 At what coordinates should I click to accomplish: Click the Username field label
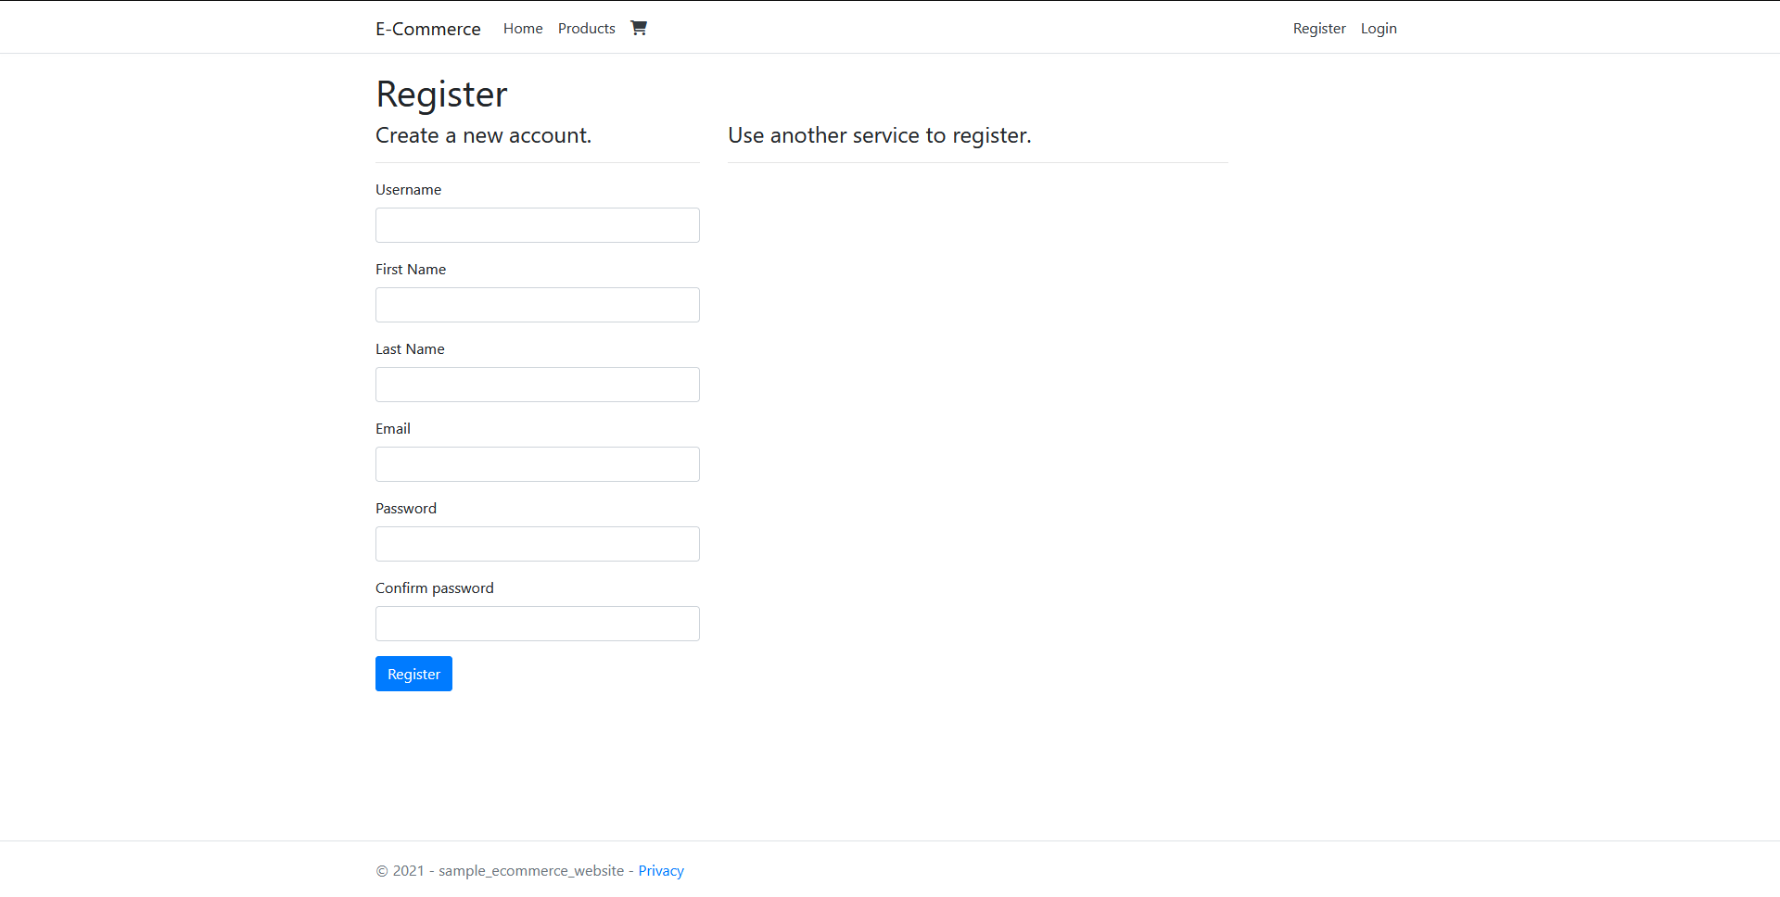click(x=408, y=189)
